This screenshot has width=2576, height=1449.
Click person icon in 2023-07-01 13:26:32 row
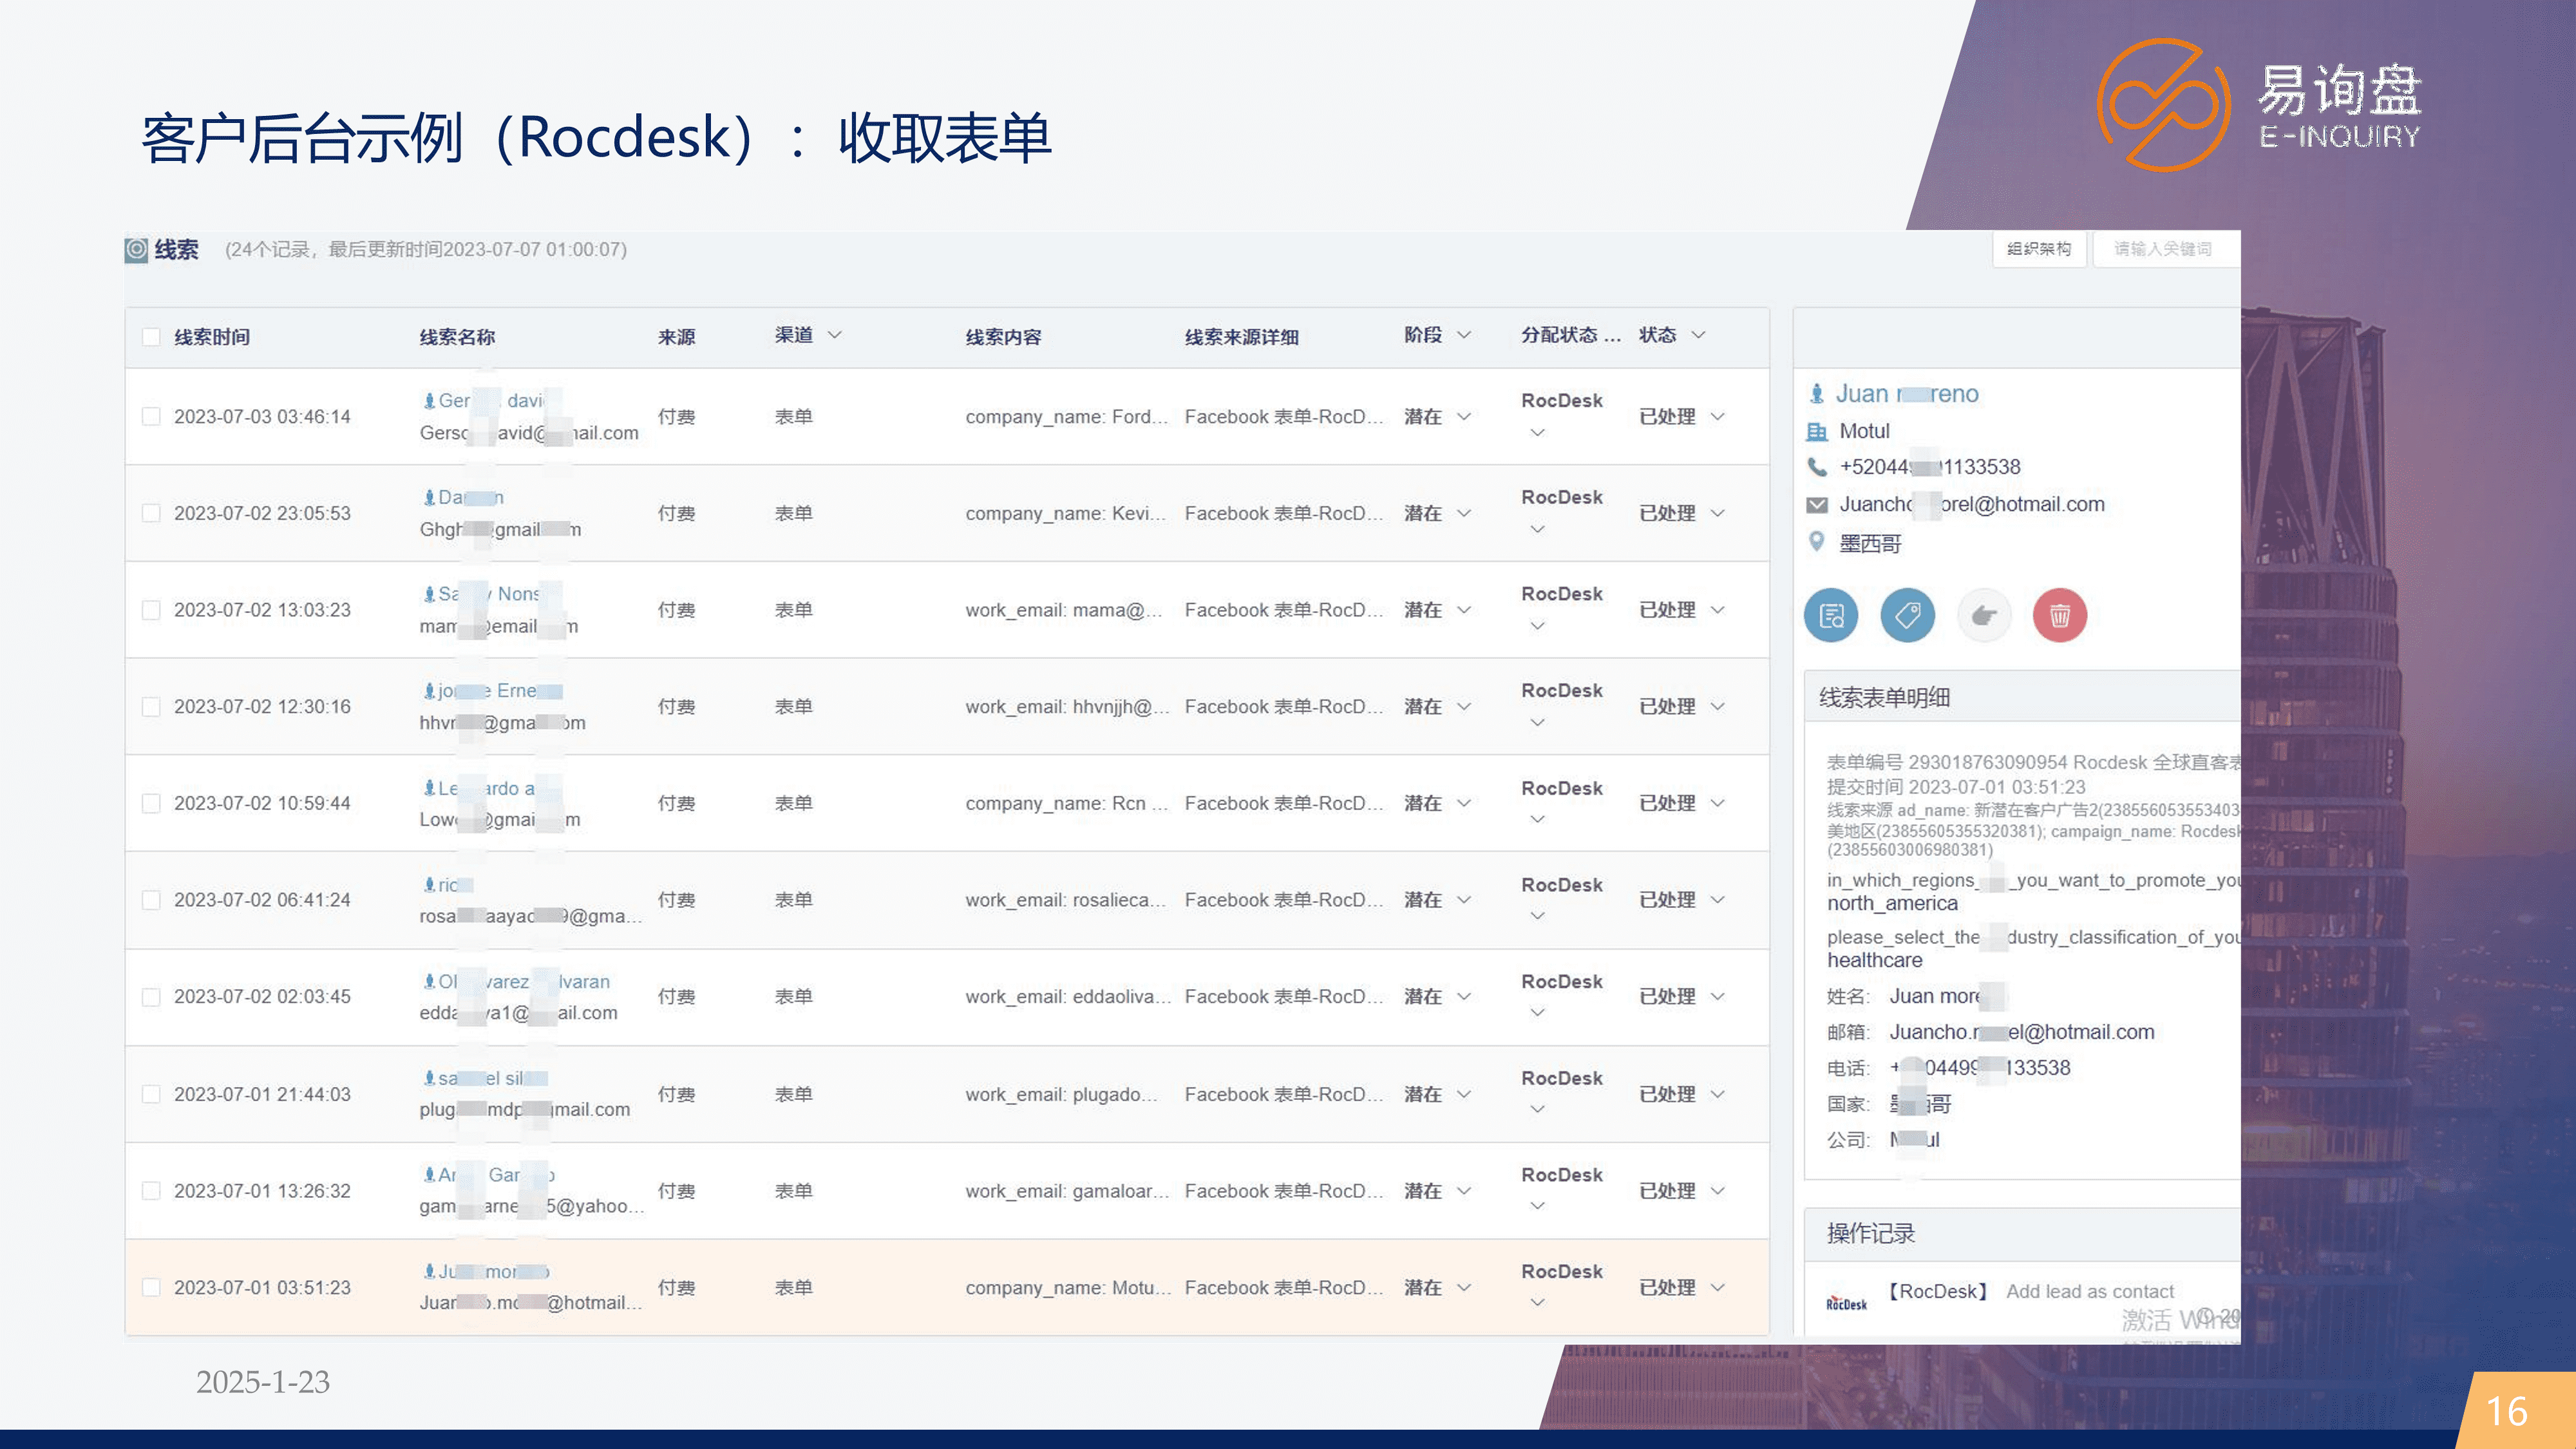pos(429,1175)
